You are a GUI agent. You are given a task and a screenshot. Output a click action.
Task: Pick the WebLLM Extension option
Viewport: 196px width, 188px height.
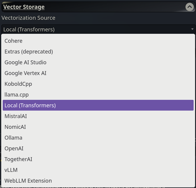(x=28, y=181)
